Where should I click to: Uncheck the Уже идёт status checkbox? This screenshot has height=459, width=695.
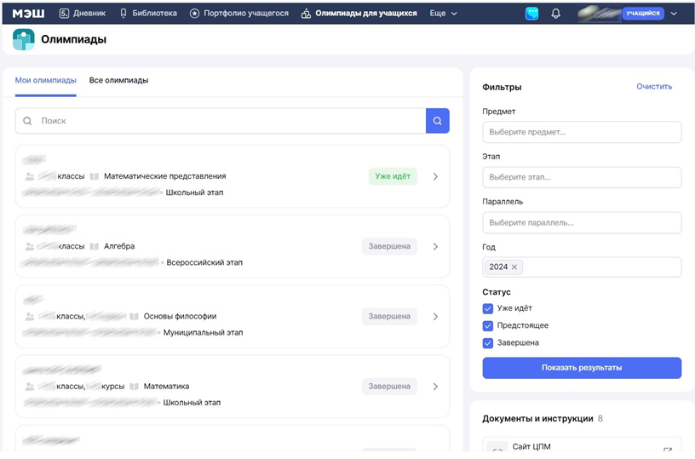tap(488, 308)
